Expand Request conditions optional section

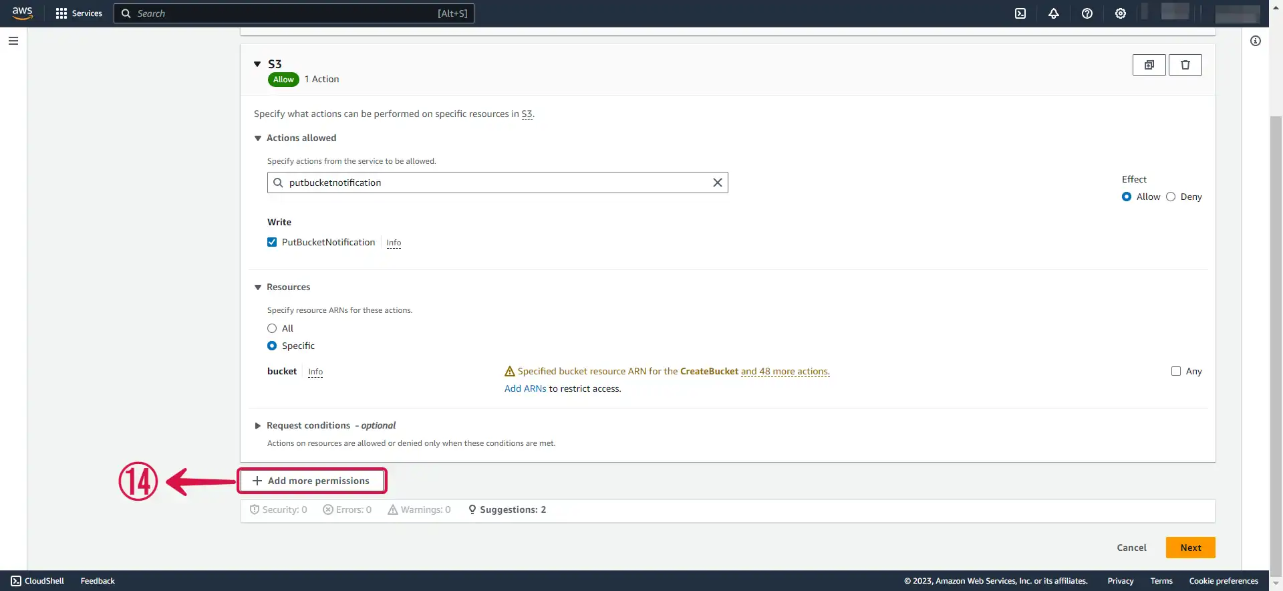click(258, 426)
